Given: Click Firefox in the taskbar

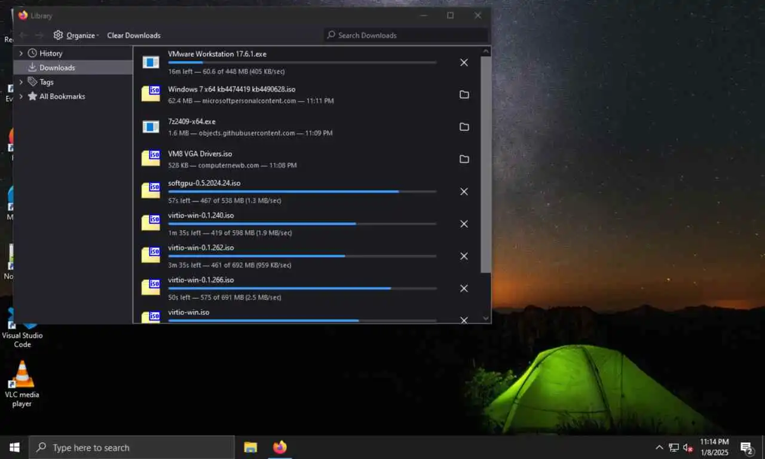Looking at the screenshot, I should tap(280, 447).
